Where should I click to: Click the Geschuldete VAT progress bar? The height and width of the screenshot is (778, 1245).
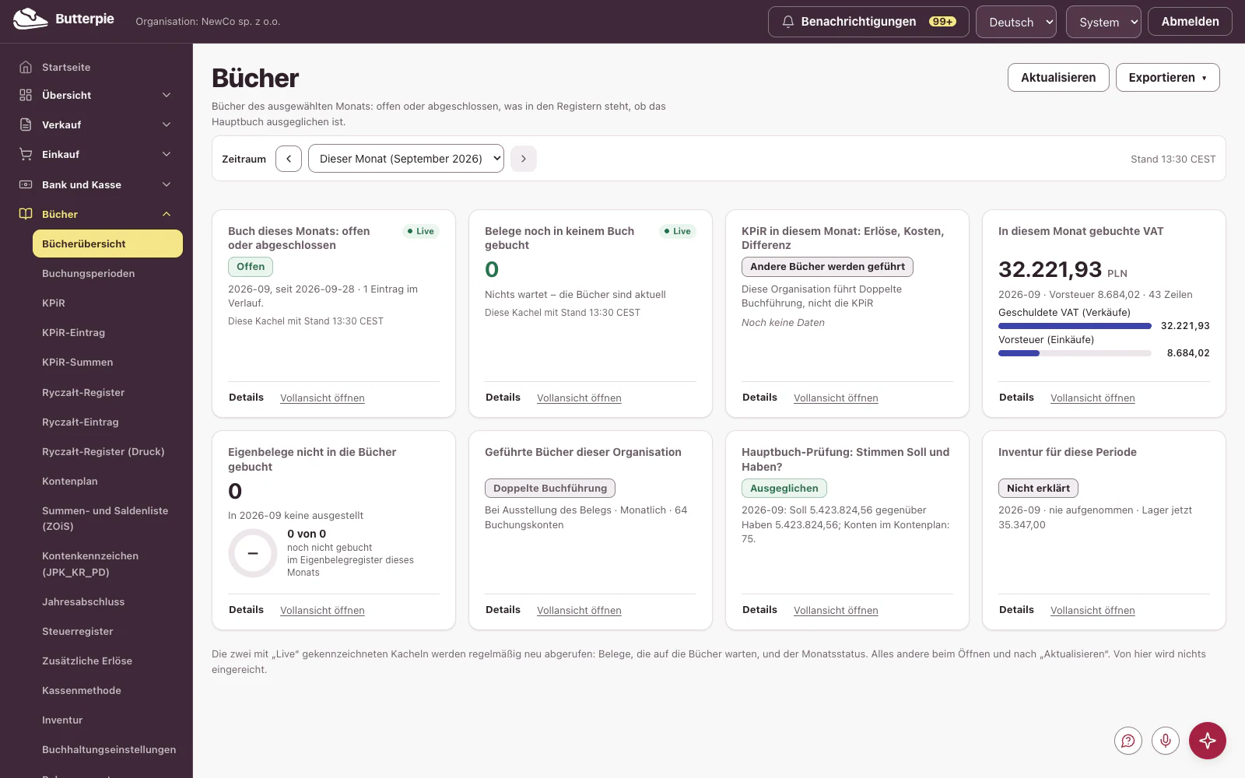click(1075, 326)
